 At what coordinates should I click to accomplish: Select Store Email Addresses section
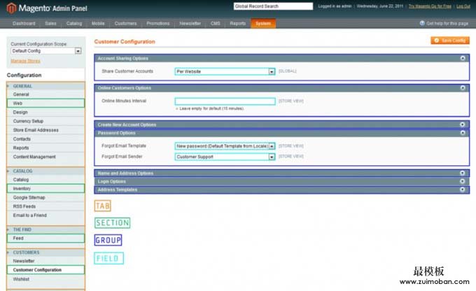[x=45, y=130]
